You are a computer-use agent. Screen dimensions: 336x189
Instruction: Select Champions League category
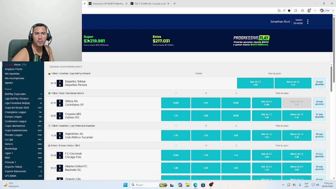(x=23, y=112)
